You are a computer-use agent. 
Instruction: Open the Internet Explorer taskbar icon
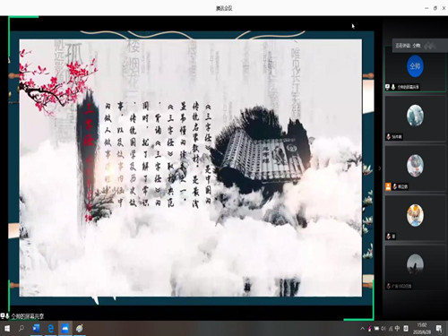(x=80, y=329)
